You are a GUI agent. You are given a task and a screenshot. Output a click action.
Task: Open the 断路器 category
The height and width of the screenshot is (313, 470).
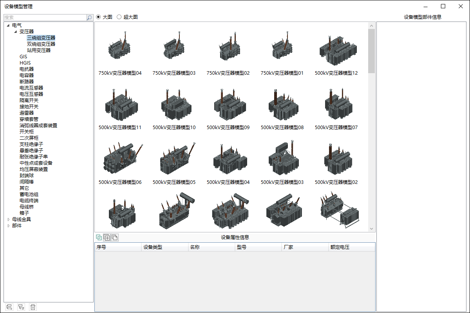pyautogui.click(x=27, y=82)
